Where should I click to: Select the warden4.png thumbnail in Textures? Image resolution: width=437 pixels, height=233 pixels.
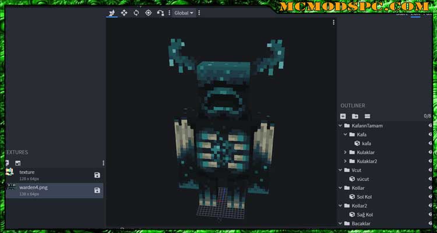point(11,187)
